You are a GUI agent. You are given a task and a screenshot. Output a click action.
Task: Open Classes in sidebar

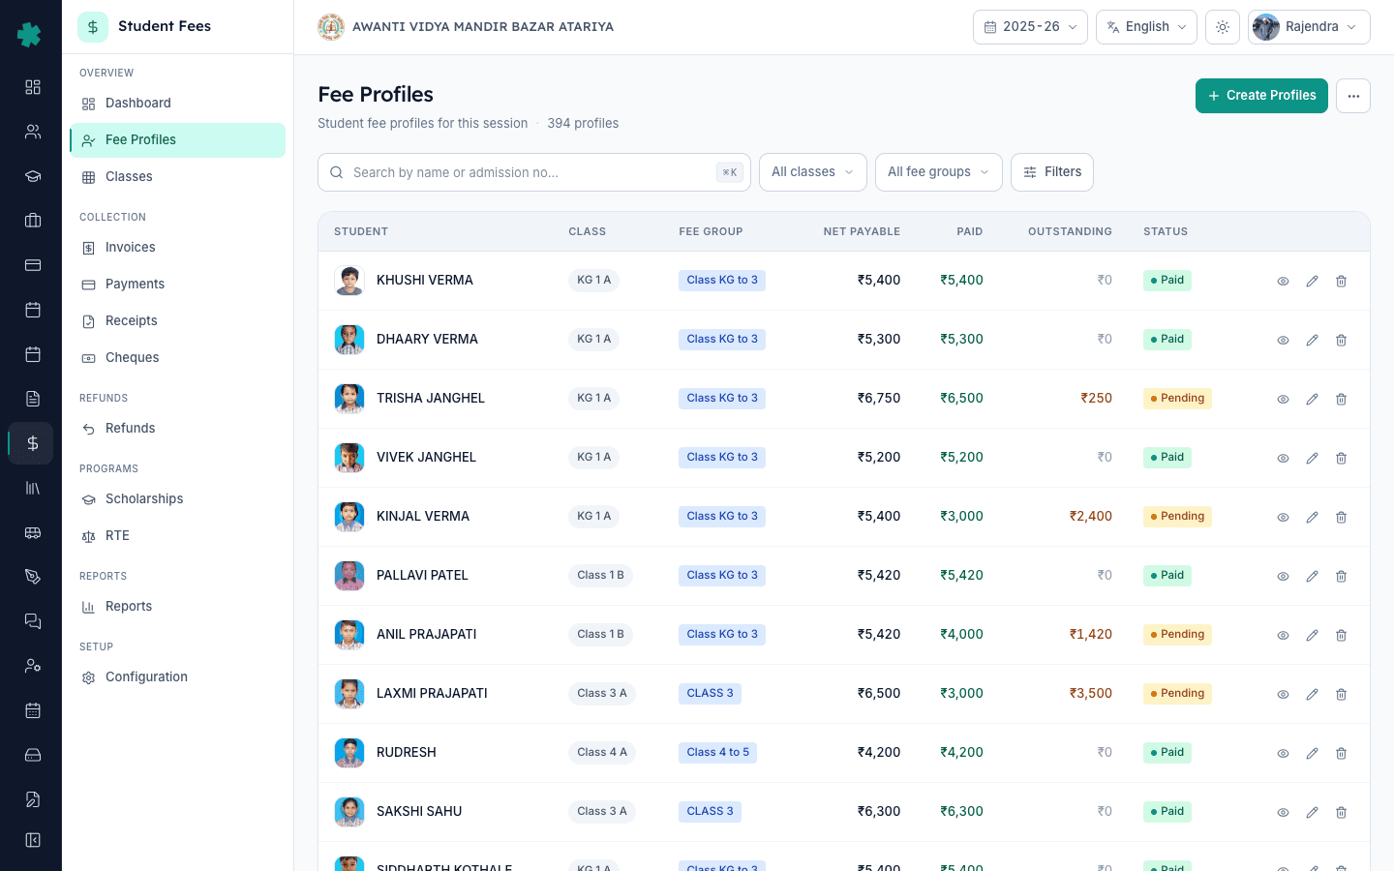coord(177,177)
